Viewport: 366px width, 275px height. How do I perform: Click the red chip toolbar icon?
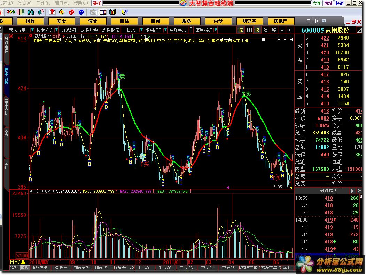72,12
